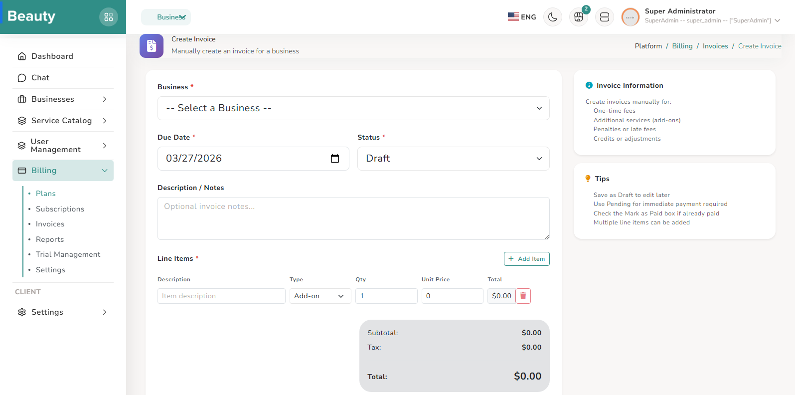
Task: Expand the User Management chevron
Action: (x=105, y=146)
